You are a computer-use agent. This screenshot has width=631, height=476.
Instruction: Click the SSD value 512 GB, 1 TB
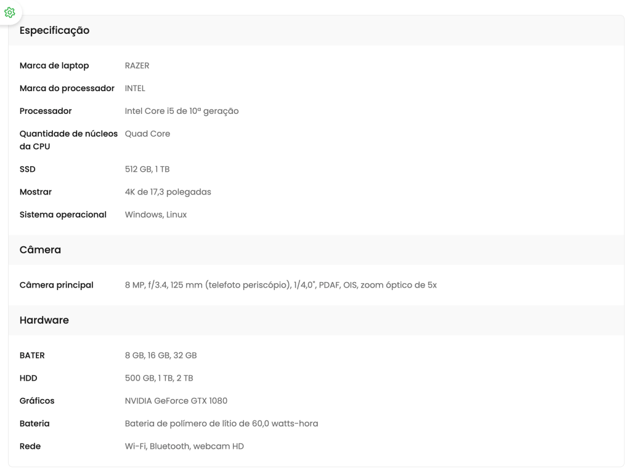147,169
